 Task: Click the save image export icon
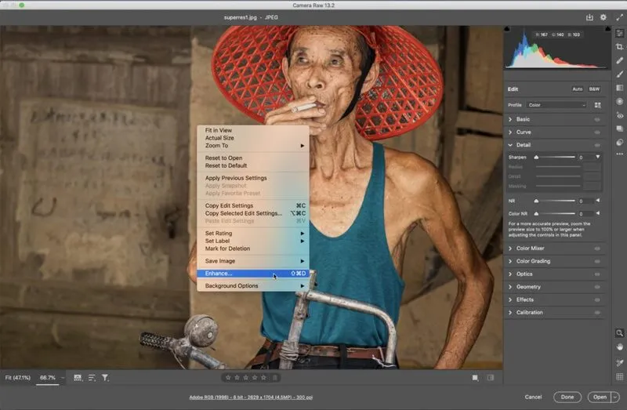click(x=589, y=17)
